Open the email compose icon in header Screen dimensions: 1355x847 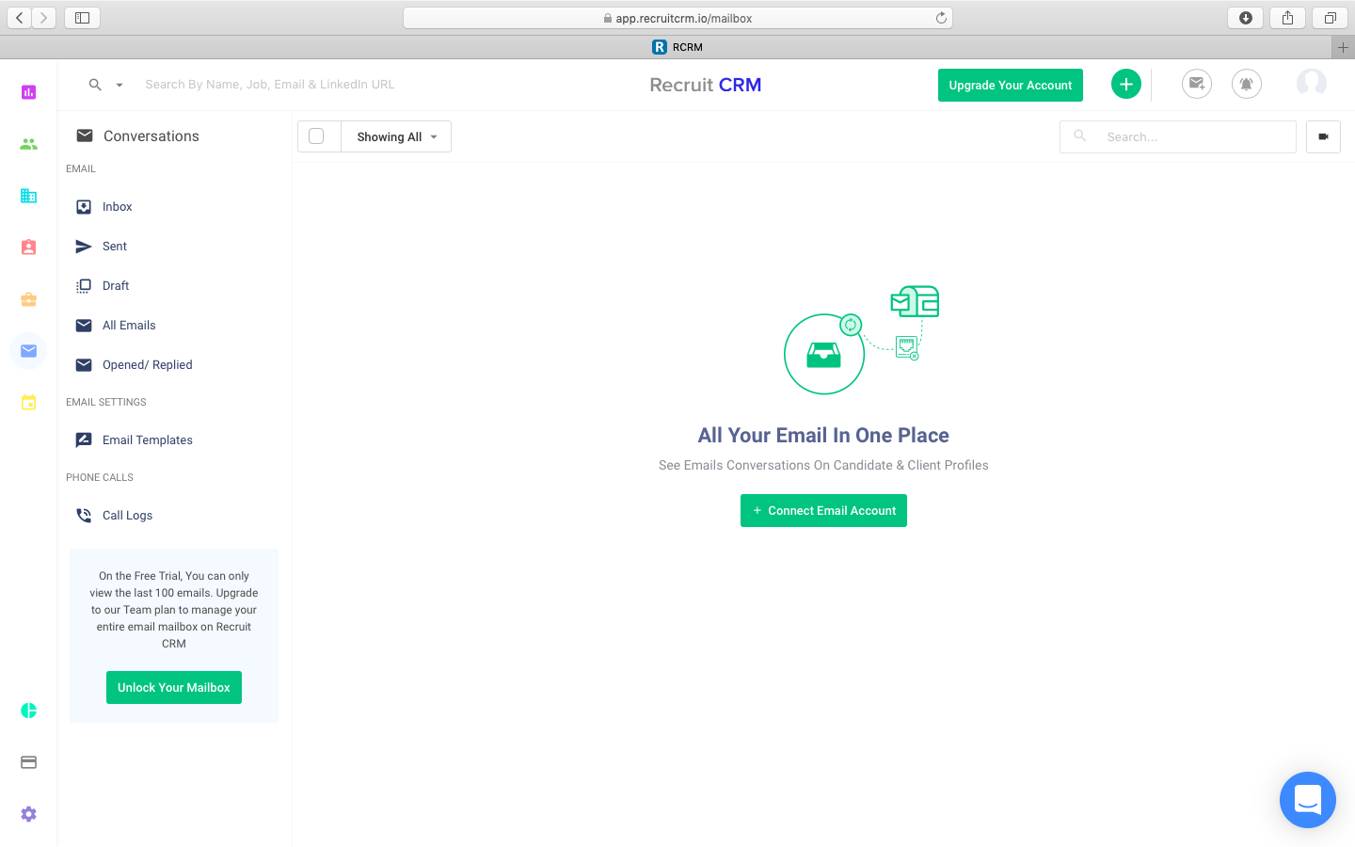[x=1197, y=84]
